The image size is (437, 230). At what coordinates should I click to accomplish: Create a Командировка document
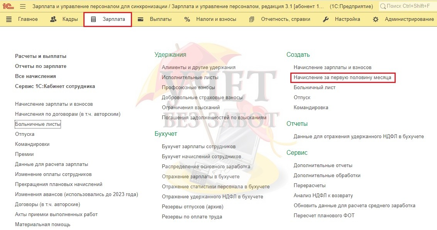[311, 108]
